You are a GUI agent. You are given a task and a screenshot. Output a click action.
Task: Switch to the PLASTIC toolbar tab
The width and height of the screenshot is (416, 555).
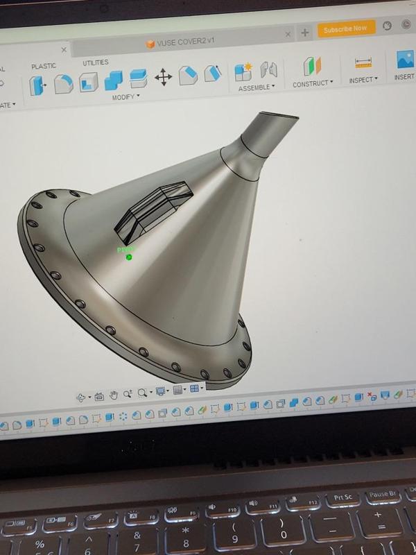44,66
